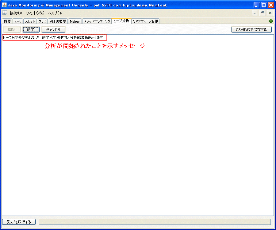Switch to the スレッド tab
Viewport: 276px width, 230px height.
[30, 21]
